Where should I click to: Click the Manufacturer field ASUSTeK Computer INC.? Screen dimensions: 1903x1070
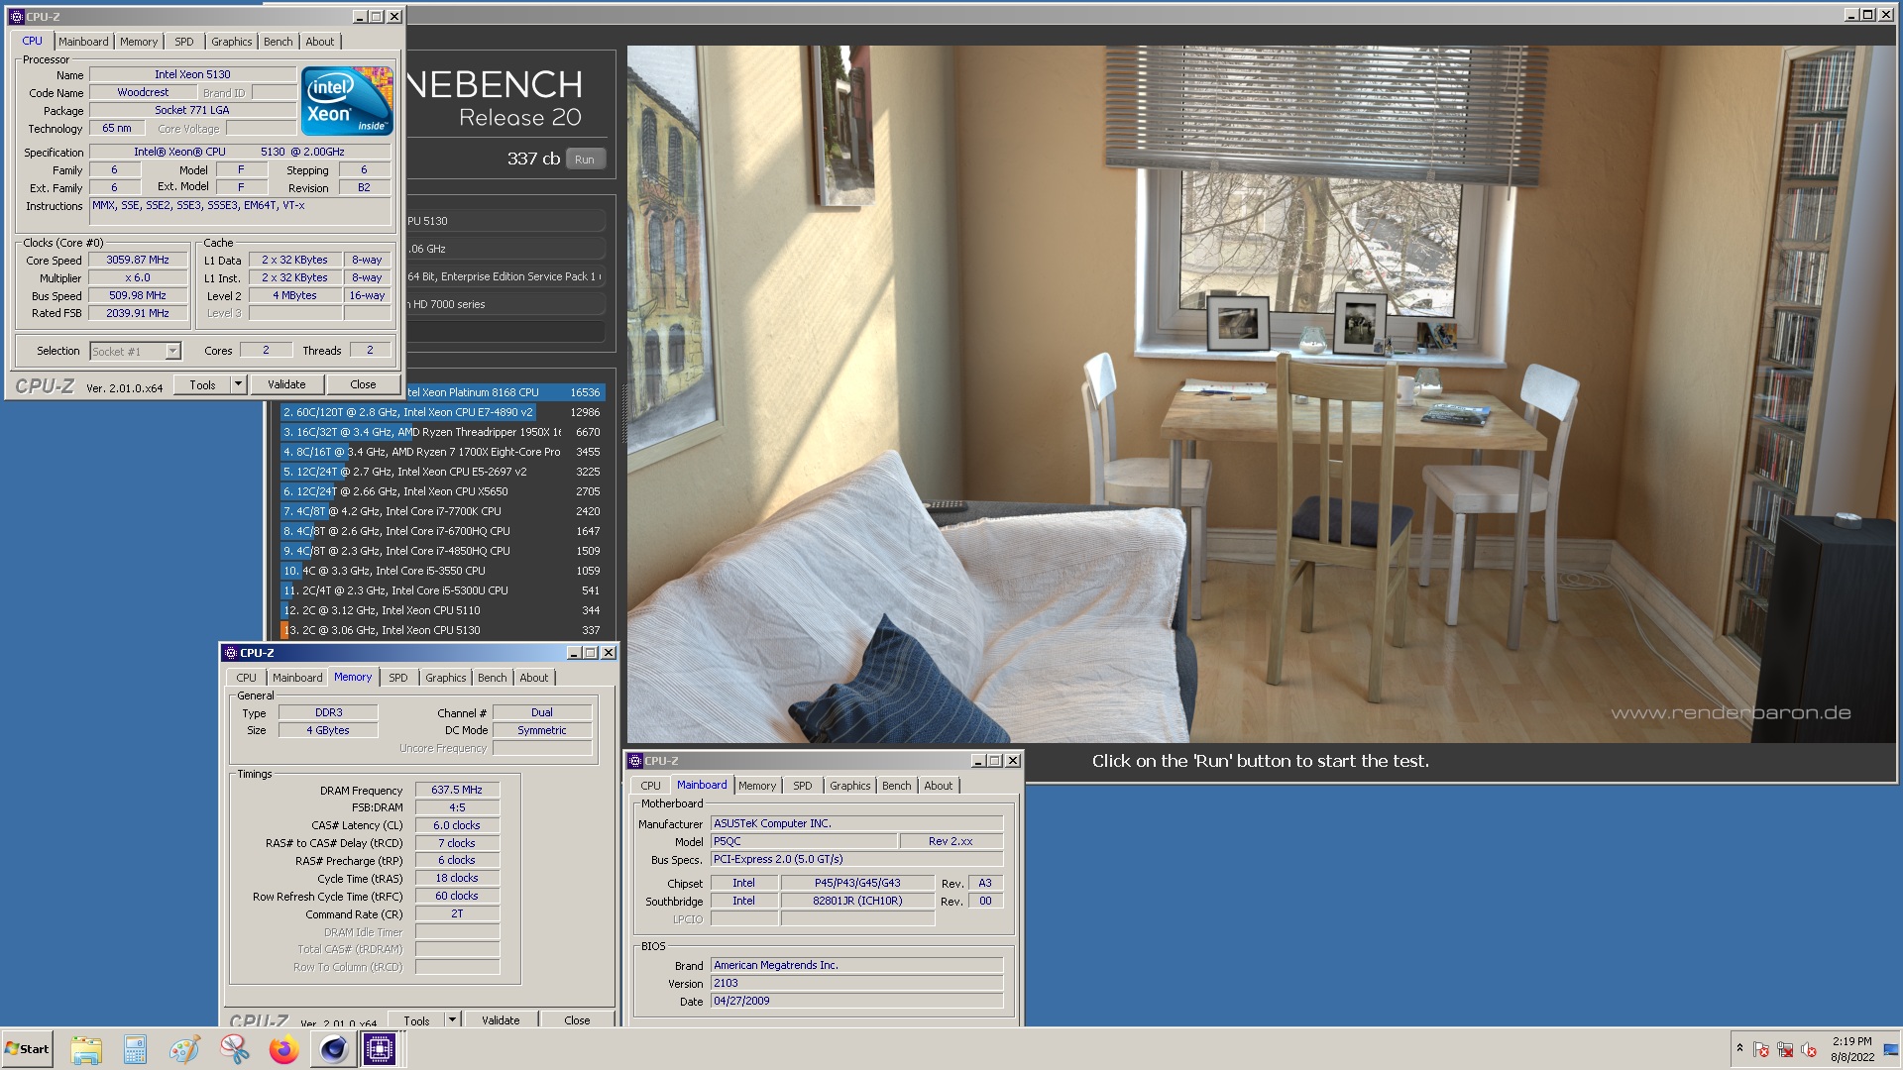tap(857, 823)
